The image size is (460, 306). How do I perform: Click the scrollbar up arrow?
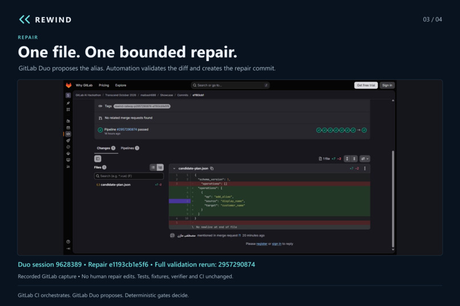(393, 101)
